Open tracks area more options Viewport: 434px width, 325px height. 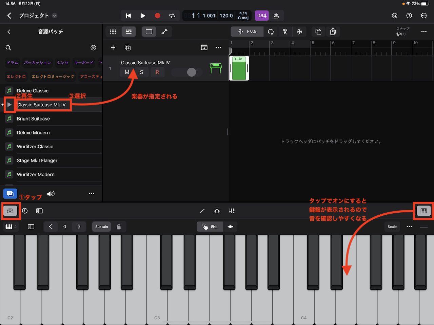(x=424, y=31)
